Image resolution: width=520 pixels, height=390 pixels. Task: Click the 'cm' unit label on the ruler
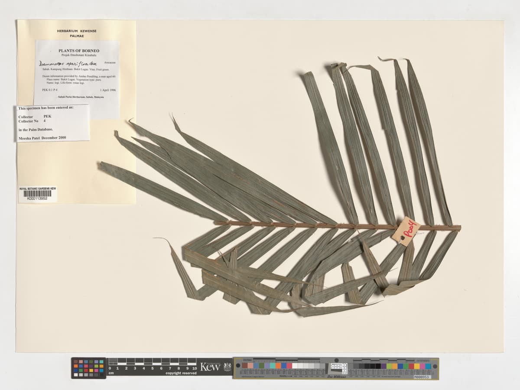coord(111,373)
